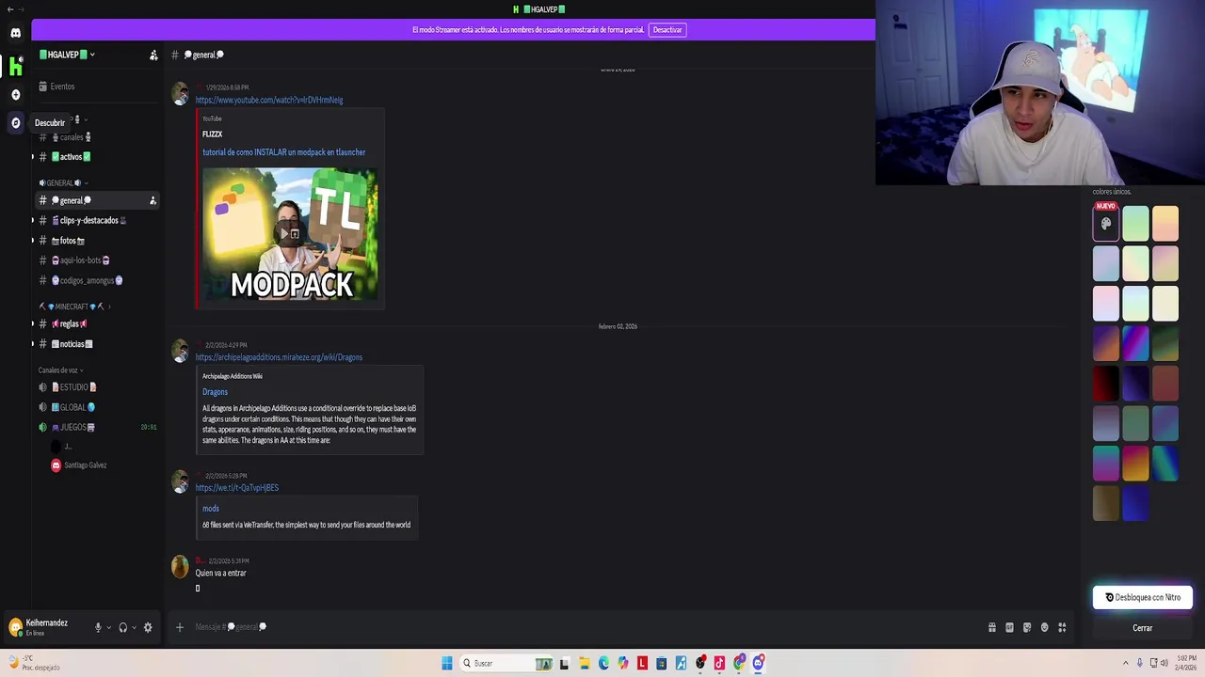The width and height of the screenshot is (1205, 677).
Task: Open HGALVEP server name dropdown
Action: pyautogui.click(x=68, y=55)
